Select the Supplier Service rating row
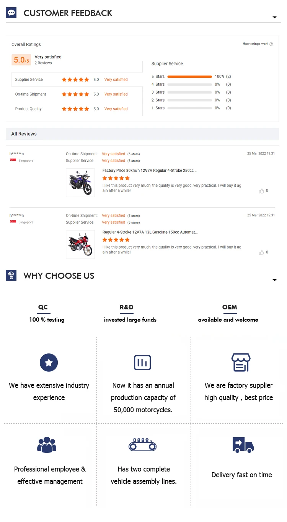This screenshot has height=522, width=287. [x=77, y=80]
